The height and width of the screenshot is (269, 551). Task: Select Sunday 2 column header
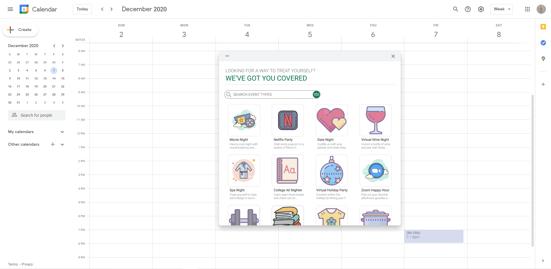coord(121,31)
